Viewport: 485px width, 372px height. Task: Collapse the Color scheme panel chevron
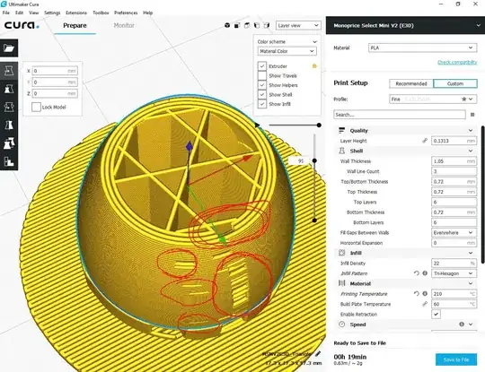point(314,41)
